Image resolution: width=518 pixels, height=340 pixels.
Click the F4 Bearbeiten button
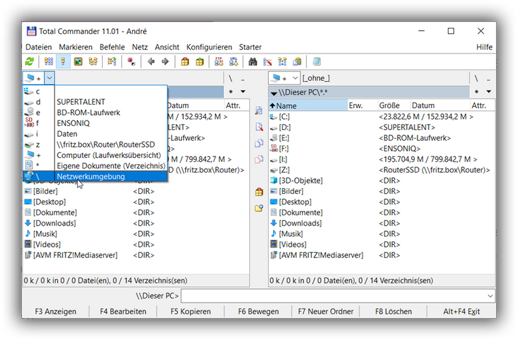(x=123, y=311)
